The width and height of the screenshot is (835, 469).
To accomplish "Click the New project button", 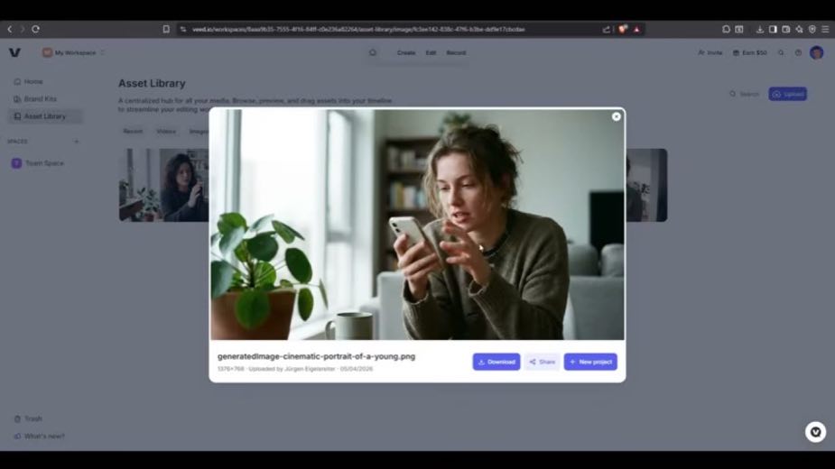I will (x=590, y=362).
